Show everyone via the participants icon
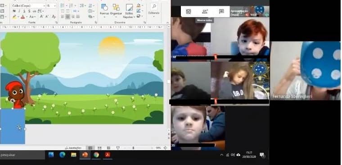Screen dimensions: 342x165 pos(205,12)
